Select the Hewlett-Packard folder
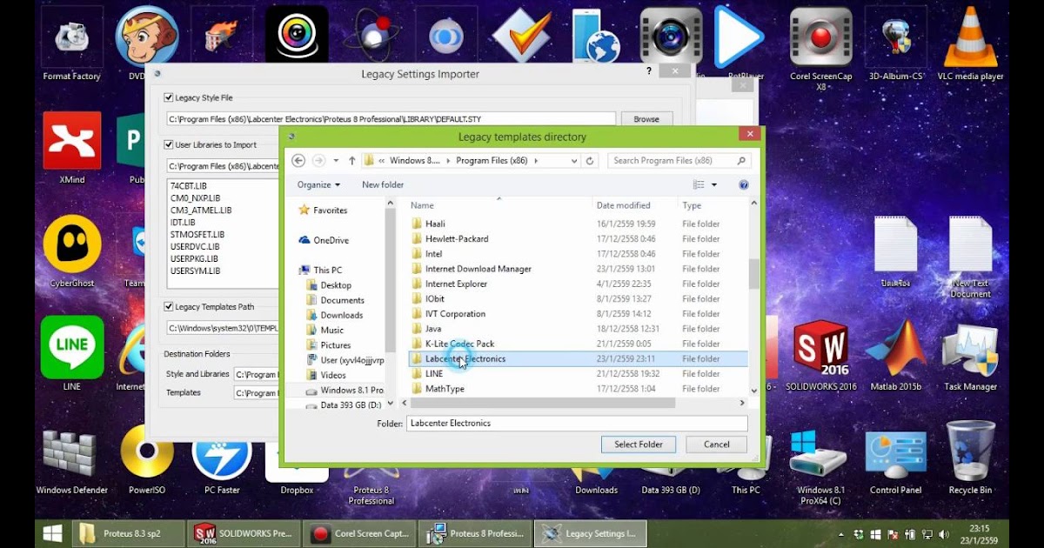This screenshot has width=1044, height=548. click(x=578, y=238)
